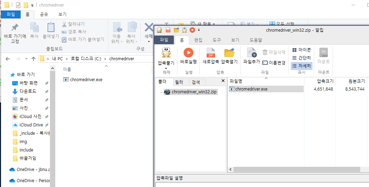Switch to 아이콘 view in ALZip

302,50
